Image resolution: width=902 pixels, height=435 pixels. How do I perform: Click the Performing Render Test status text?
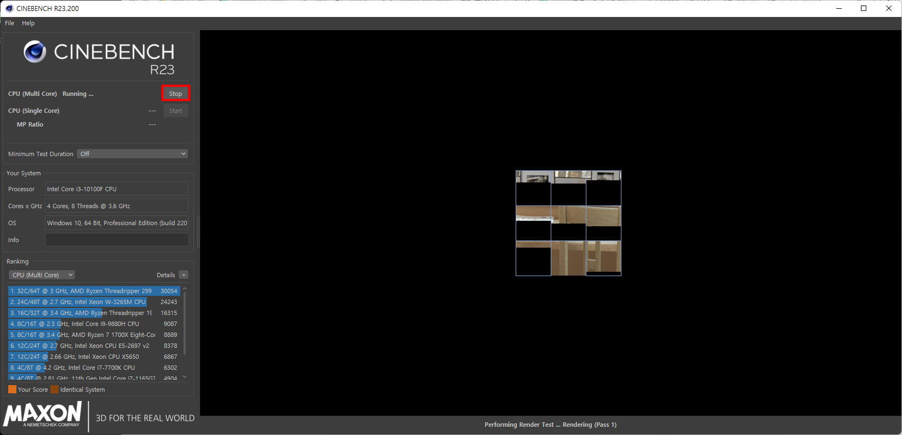550,425
